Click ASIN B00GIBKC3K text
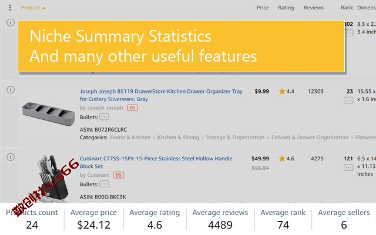Image resolution: width=376 pixels, height=235 pixels. 103,197
